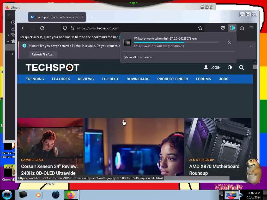
Task: Save page to Pocket icon
Action: point(223,28)
